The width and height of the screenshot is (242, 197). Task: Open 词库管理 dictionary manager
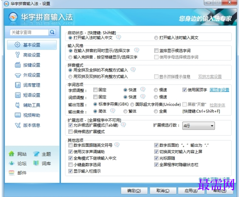[31, 85]
